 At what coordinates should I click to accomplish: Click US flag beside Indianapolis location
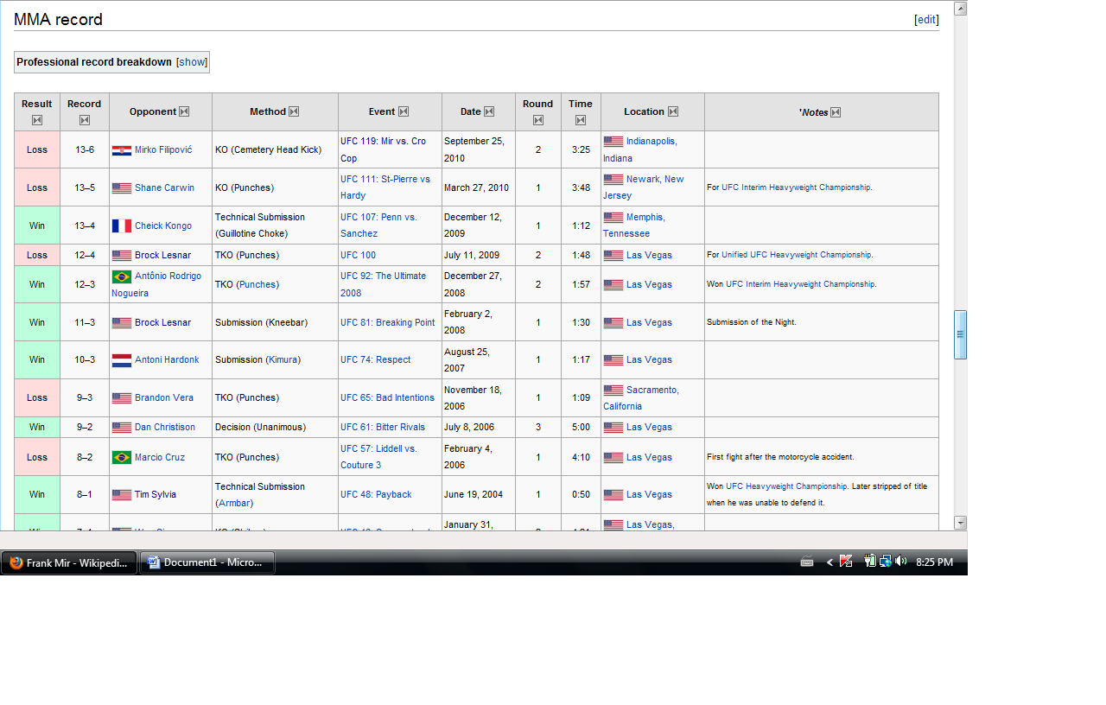613,142
